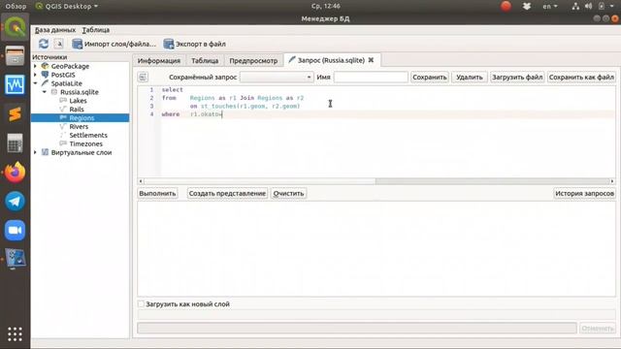The width and height of the screenshot is (621, 349).
Task: Select the Settlements table
Action: point(88,136)
